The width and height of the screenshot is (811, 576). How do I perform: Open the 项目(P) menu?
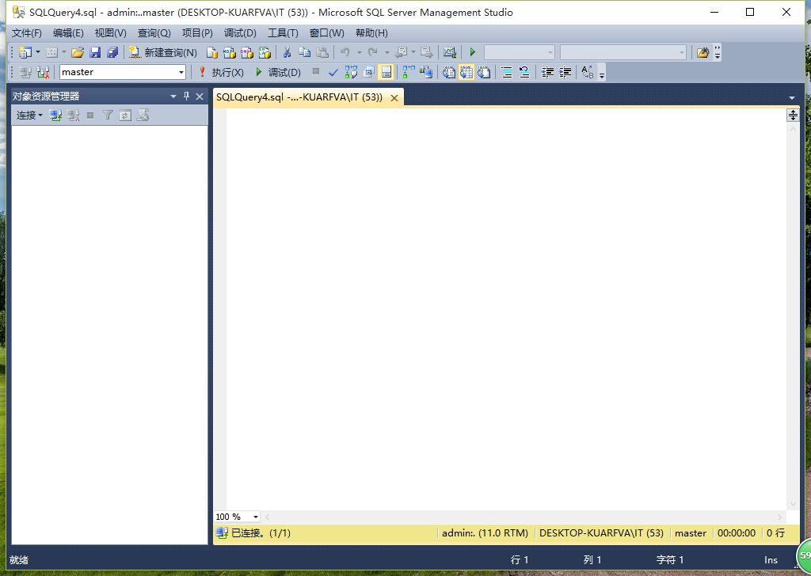click(x=197, y=33)
